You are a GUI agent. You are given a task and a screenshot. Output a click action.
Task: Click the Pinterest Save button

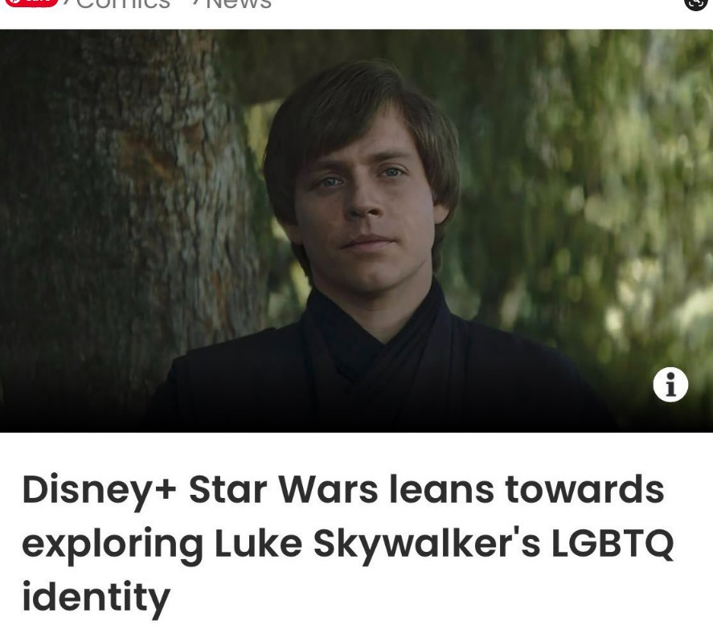(31, 2)
